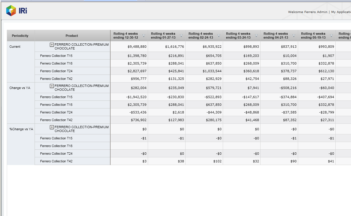
Task: Open filter for weeks ending 02-24-13 column
Action: 219,36
